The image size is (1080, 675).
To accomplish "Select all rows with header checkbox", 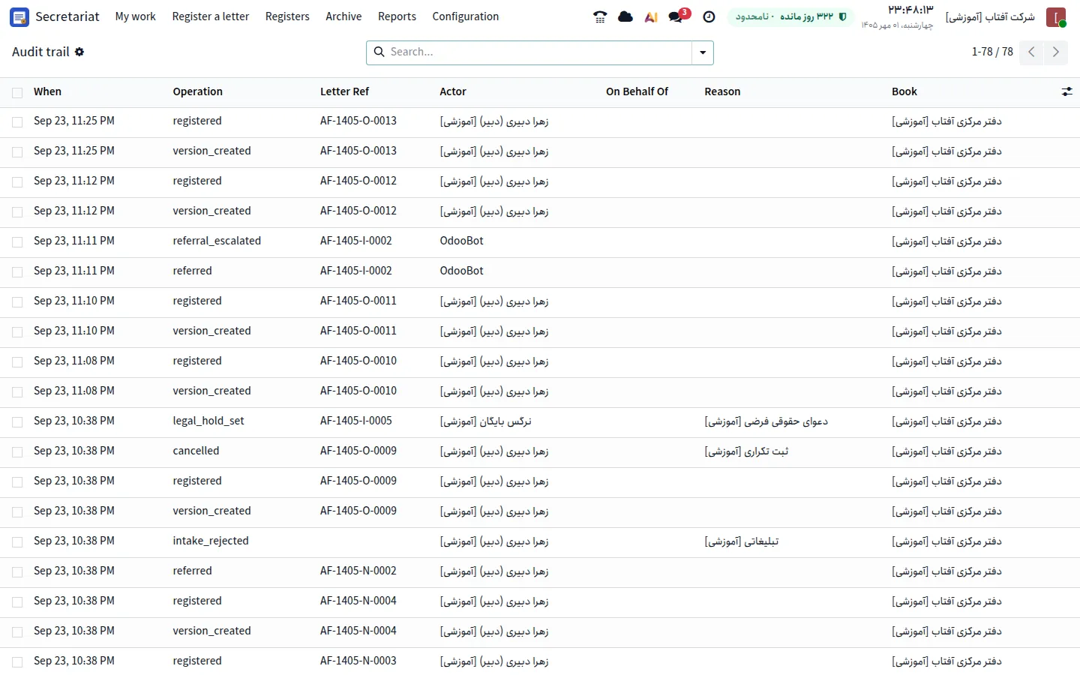I will click(17, 92).
